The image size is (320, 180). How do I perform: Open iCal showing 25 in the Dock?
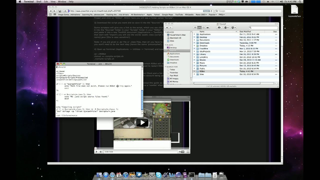[x=119, y=175]
